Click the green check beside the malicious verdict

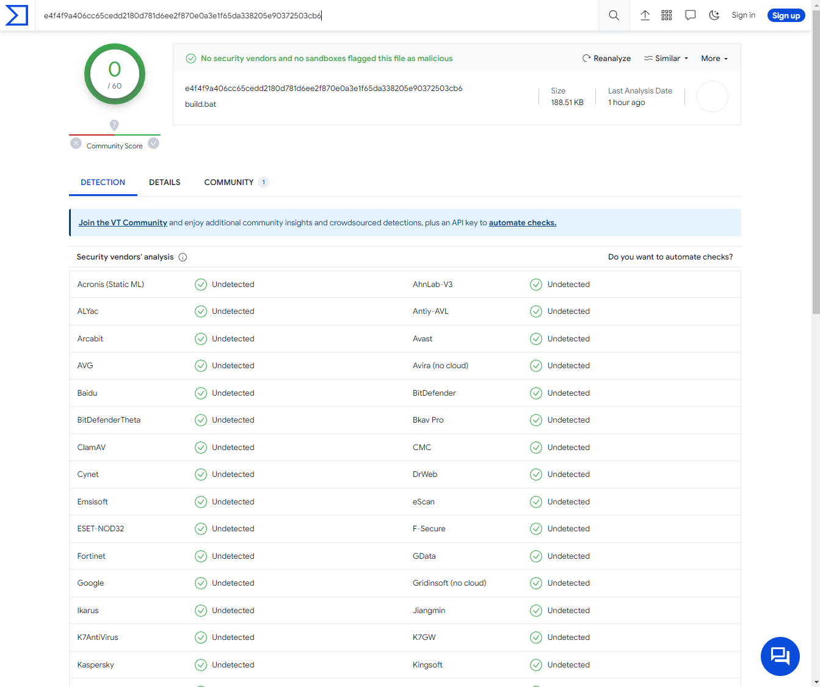(x=191, y=58)
